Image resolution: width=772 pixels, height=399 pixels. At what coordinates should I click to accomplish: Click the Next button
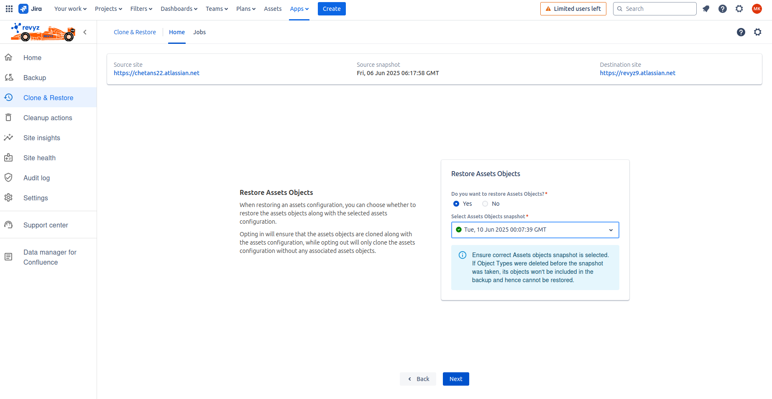pos(455,379)
